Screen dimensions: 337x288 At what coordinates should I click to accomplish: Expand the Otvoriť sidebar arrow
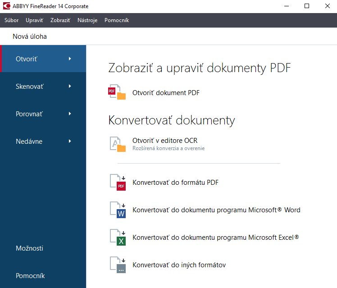coord(70,59)
